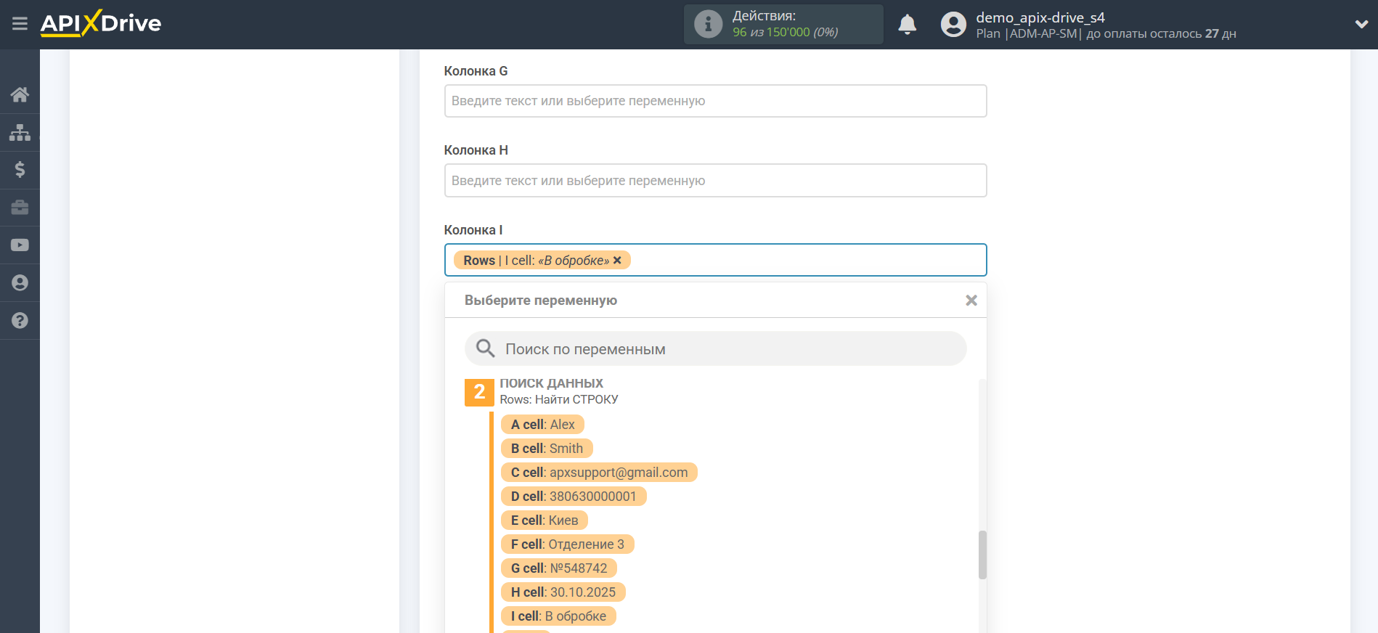1378x633 pixels.
Task: Go to Home via sidebar icon
Action: [x=20, y=94]
